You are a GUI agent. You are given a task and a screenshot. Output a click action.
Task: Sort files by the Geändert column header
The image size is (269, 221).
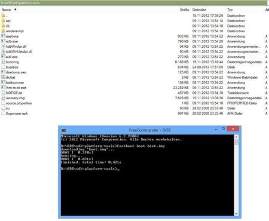coord(199,10)
